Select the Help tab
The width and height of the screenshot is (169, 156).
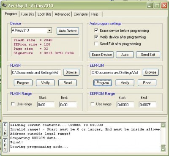click(95, 14)
